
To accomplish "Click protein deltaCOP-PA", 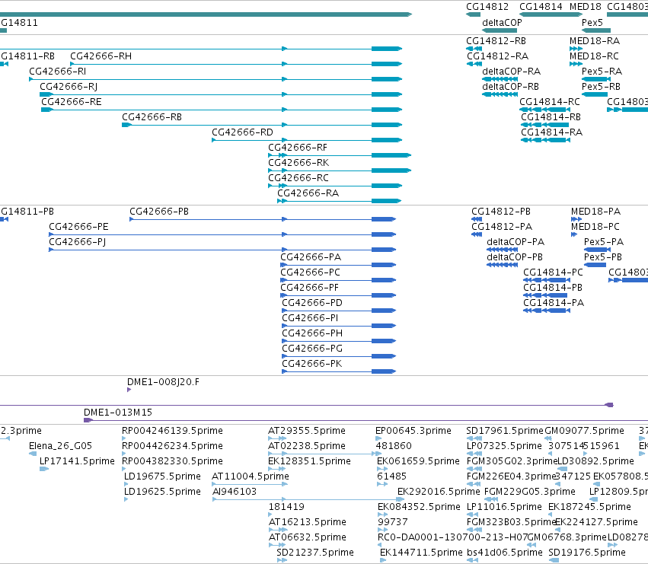I will click(516, 242).
